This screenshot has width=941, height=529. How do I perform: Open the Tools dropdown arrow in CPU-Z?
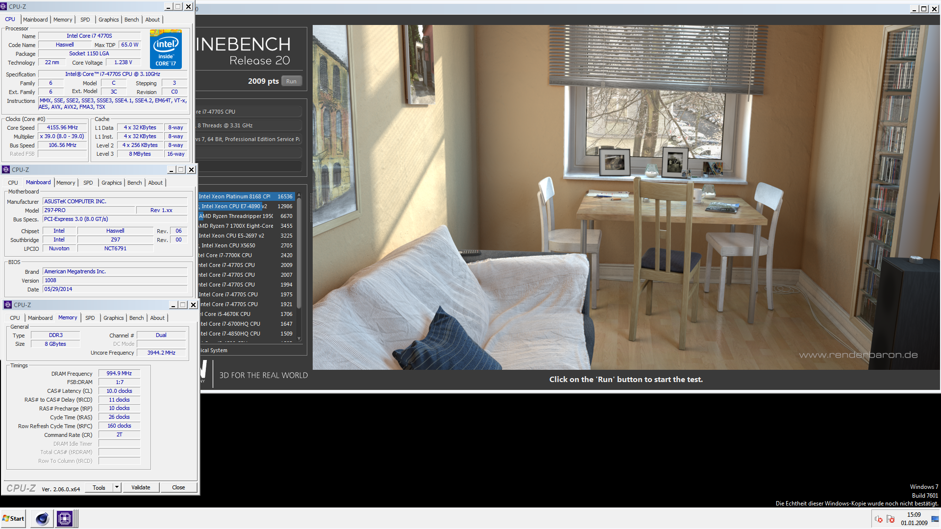117,487
